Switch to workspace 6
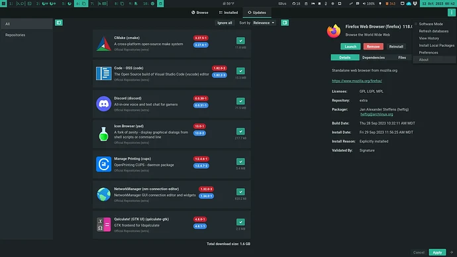This screenshot has height=257, width=457. click(81, 3)
